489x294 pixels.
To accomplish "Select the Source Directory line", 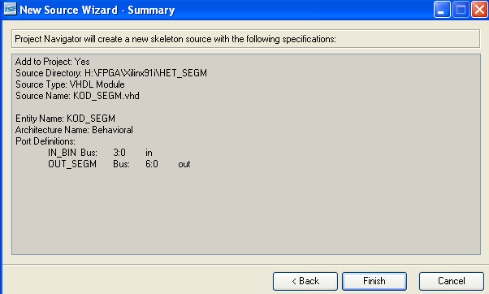I will [111, 73].
